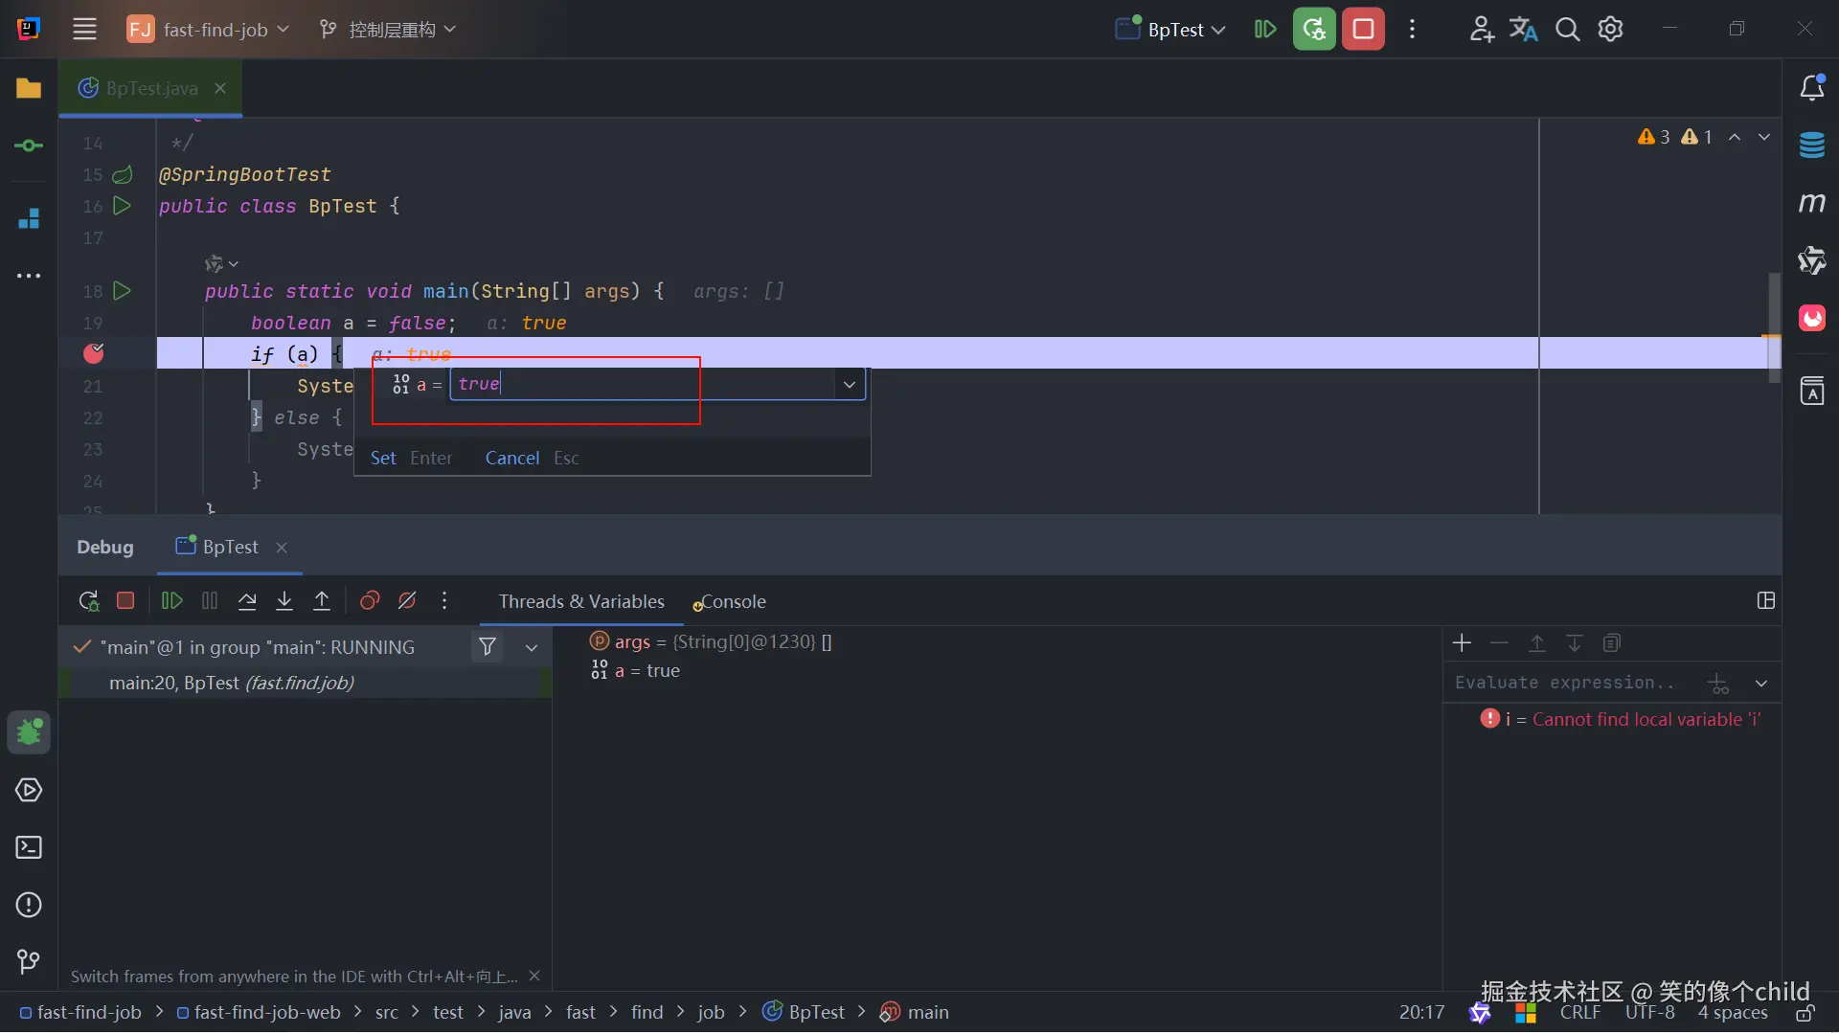Screen dimensions: 1839x1033
Task: Click Cancel in Set Value popup
Action: pyautogui.click(x=511, y=458)
